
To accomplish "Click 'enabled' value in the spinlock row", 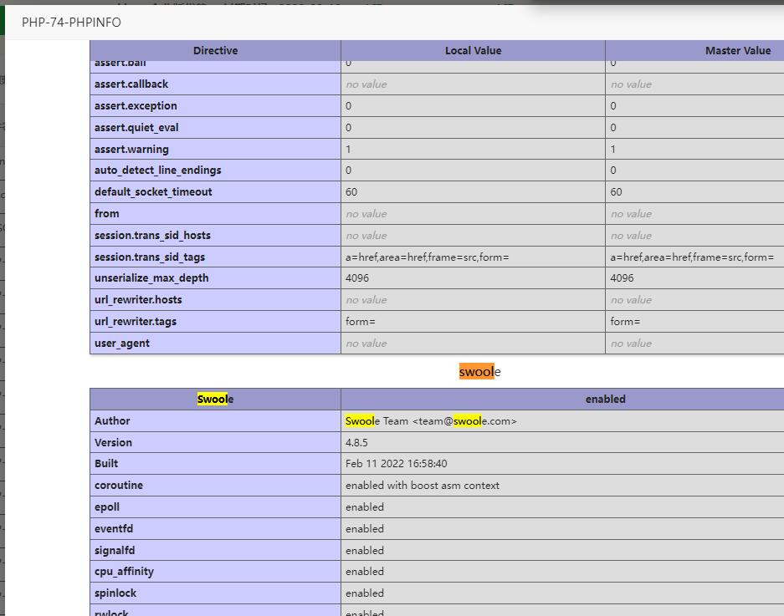I will tap(365, 593).
